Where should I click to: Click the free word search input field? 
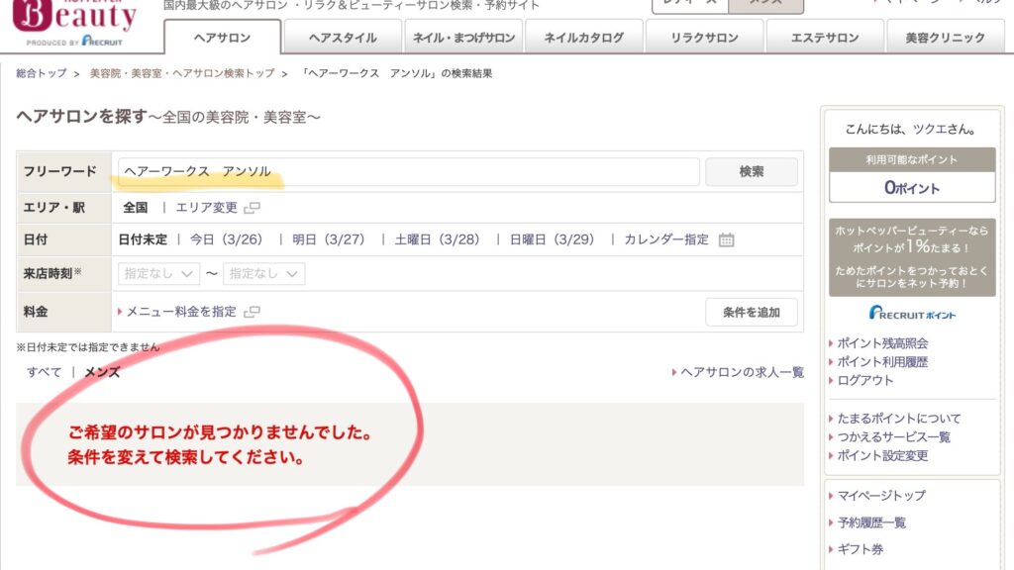pyautogui.click(x=408, y=172)
